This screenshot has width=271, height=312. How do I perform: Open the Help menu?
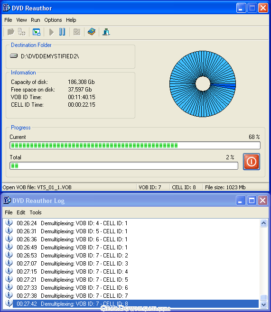[71, 20]
